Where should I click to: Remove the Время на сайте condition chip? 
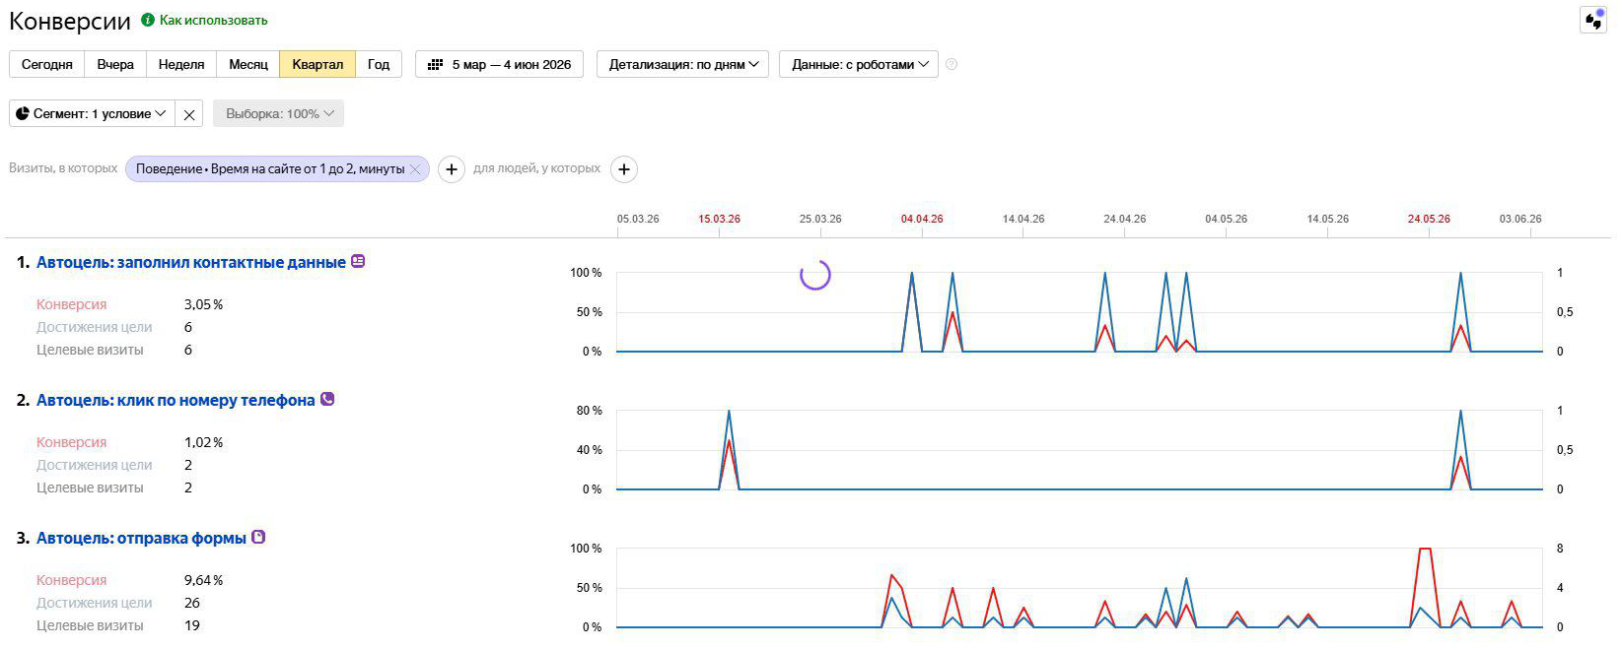tap(416, 169)
